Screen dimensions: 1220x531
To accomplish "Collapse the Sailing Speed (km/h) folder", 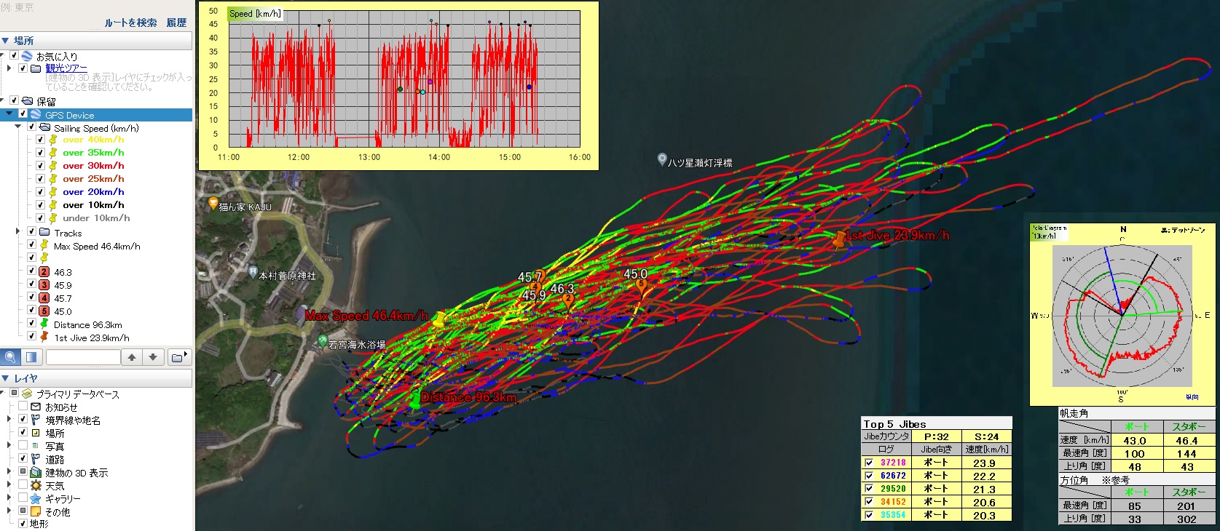I will (18, 127).
